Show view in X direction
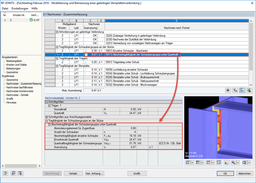The image size is (256, 183). (x=188, y=162)
